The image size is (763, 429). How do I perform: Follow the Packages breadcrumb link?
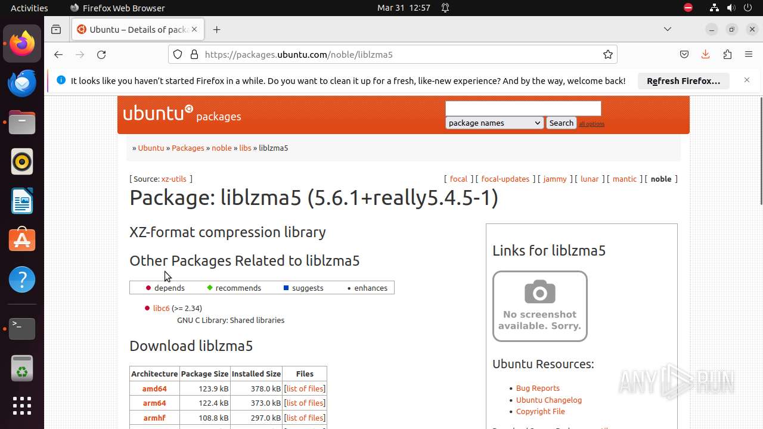click(188, 148)
